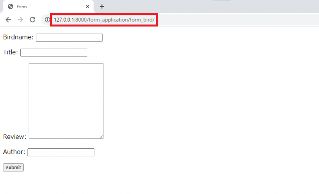Click the Birdname label text
Viewport: 319px width, 194px height.
coord(18,37)
